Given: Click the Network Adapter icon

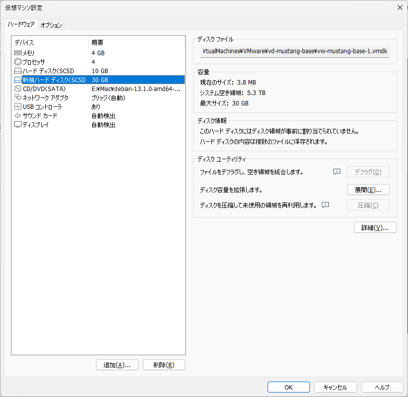Looking at the screenshot, I should coord(18,98).
